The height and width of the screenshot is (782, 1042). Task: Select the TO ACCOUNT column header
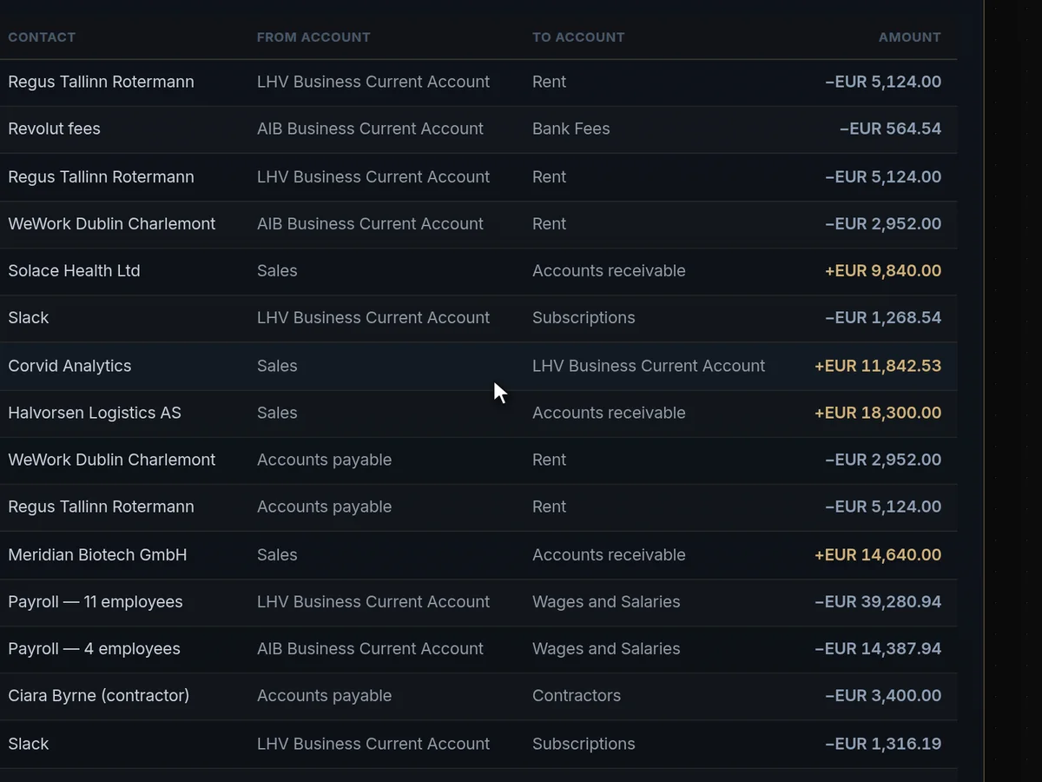point(578,37)
